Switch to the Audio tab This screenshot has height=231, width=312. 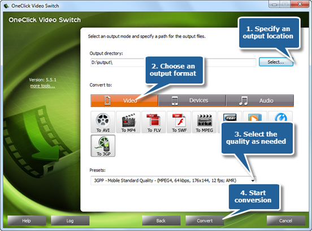pos(260,101)
